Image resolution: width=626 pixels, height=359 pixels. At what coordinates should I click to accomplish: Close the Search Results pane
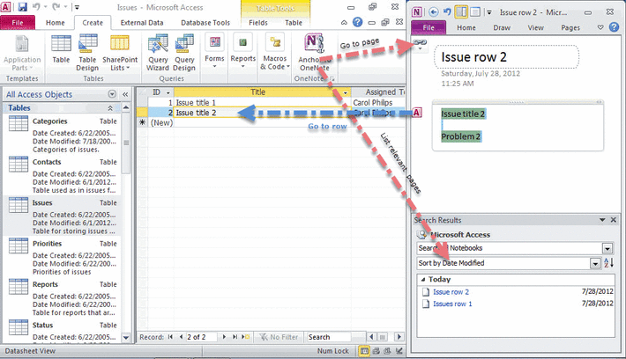[x=614, y=220]
